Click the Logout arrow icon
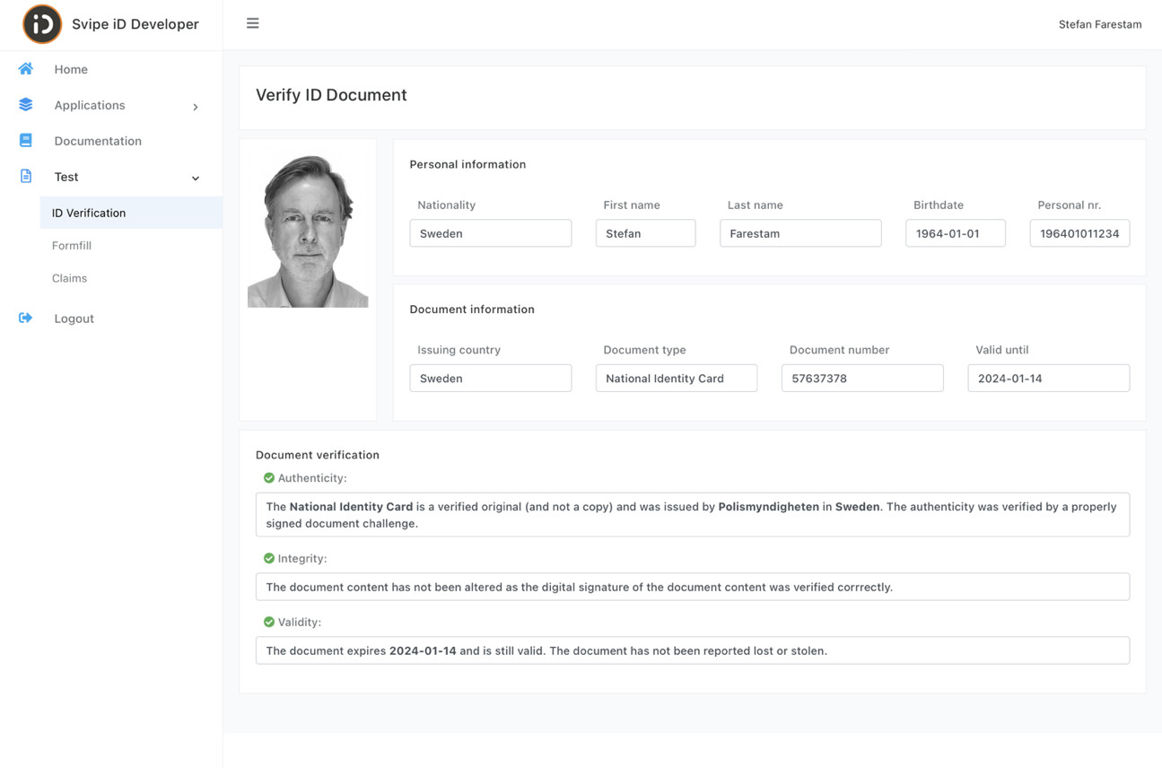This screenshot has width=1162, height=768. click(x=25, y=317)
